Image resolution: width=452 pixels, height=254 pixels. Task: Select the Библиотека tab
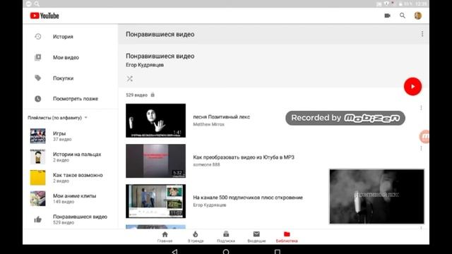coord(287,237)
